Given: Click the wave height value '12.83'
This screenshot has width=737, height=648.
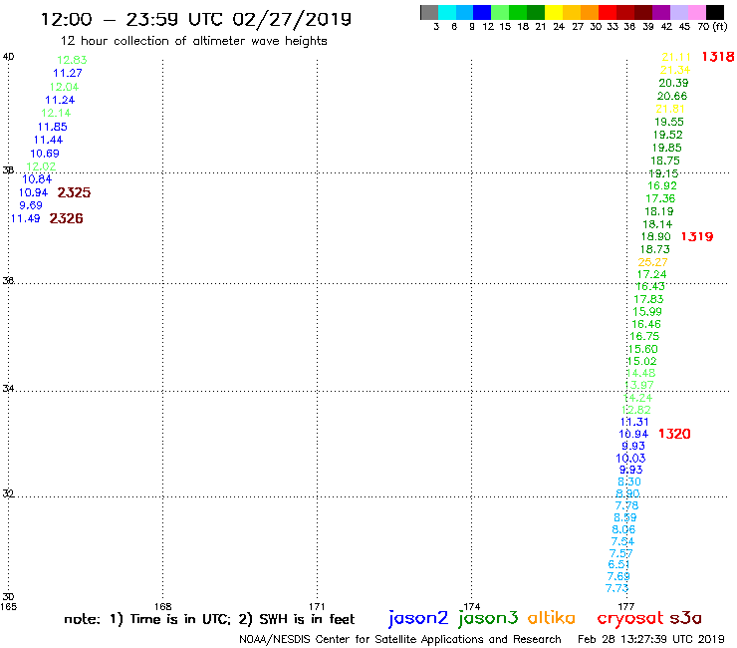Looking at the screenshot, I should [x=72, y=60].
